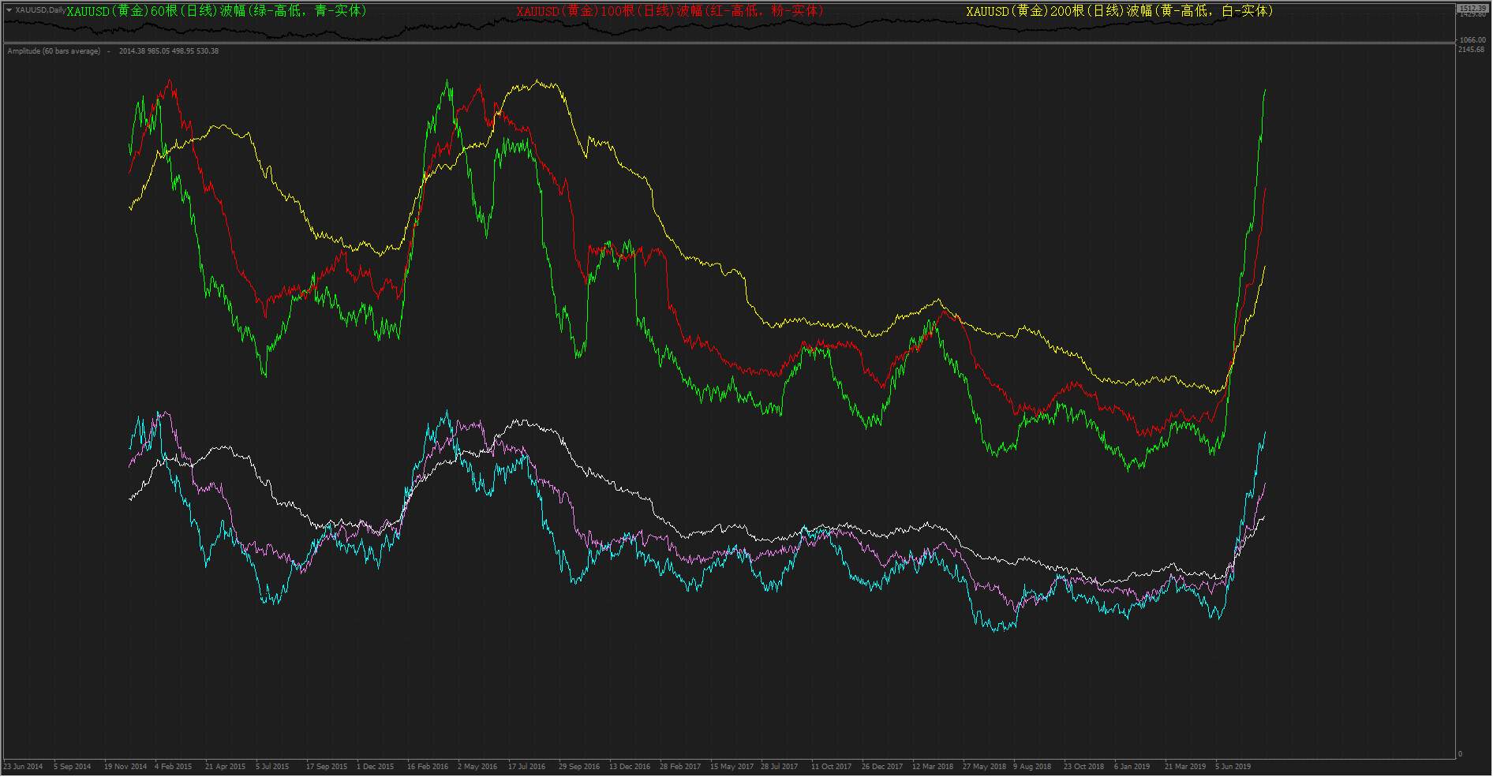Select the green 60-bar amplitude title label
This screenshot has height=777, width=1493.
point(216,11)
